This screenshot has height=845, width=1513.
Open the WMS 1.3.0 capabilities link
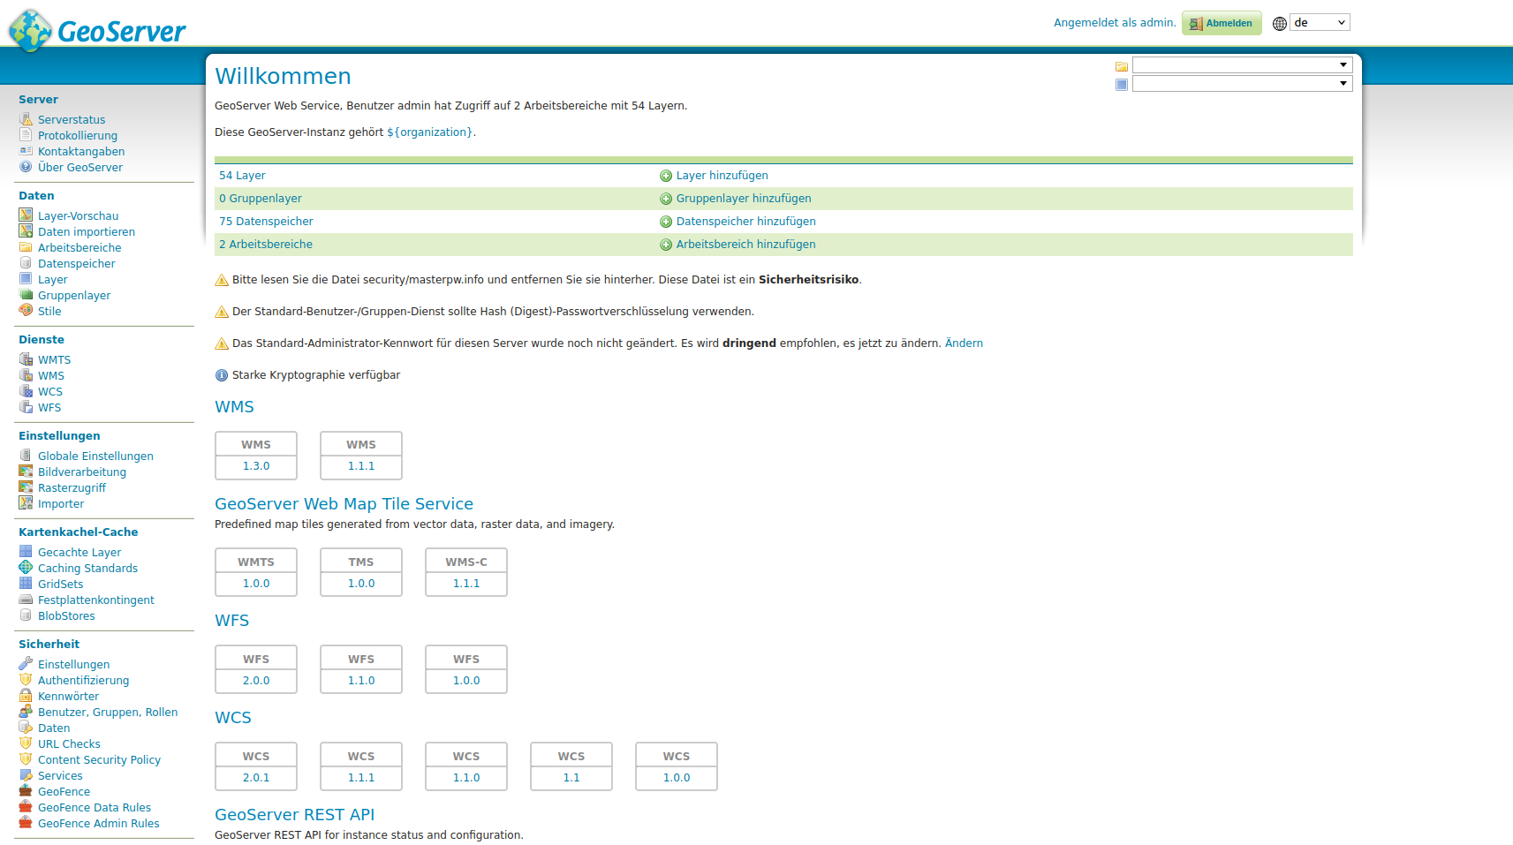[x=256, y=466]
